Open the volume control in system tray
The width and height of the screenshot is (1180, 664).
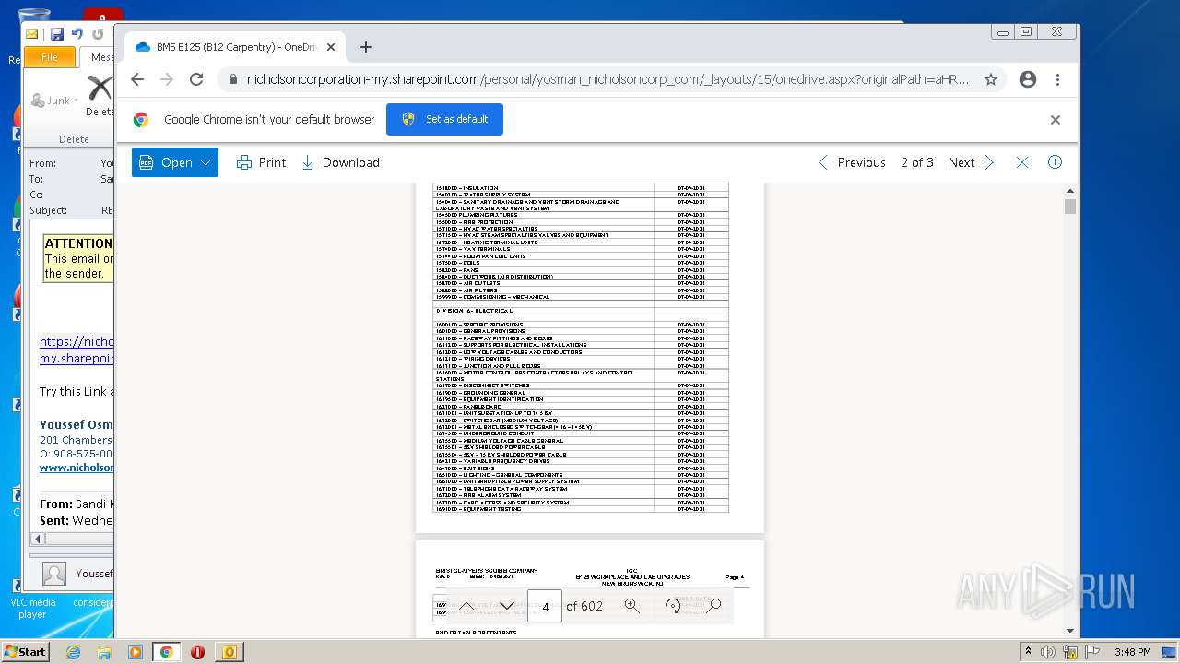point(1047,652)
